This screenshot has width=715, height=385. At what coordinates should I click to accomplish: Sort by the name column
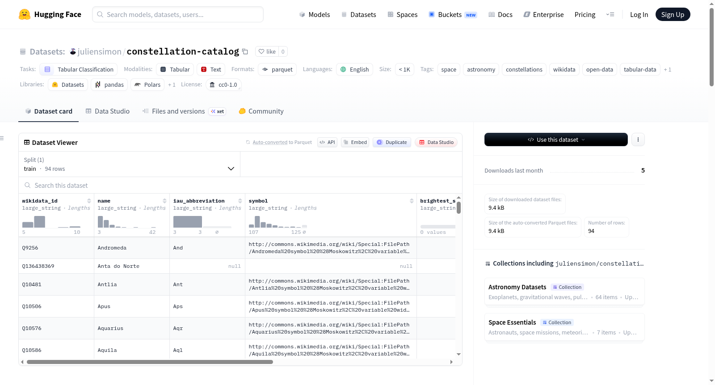[165, 201]
